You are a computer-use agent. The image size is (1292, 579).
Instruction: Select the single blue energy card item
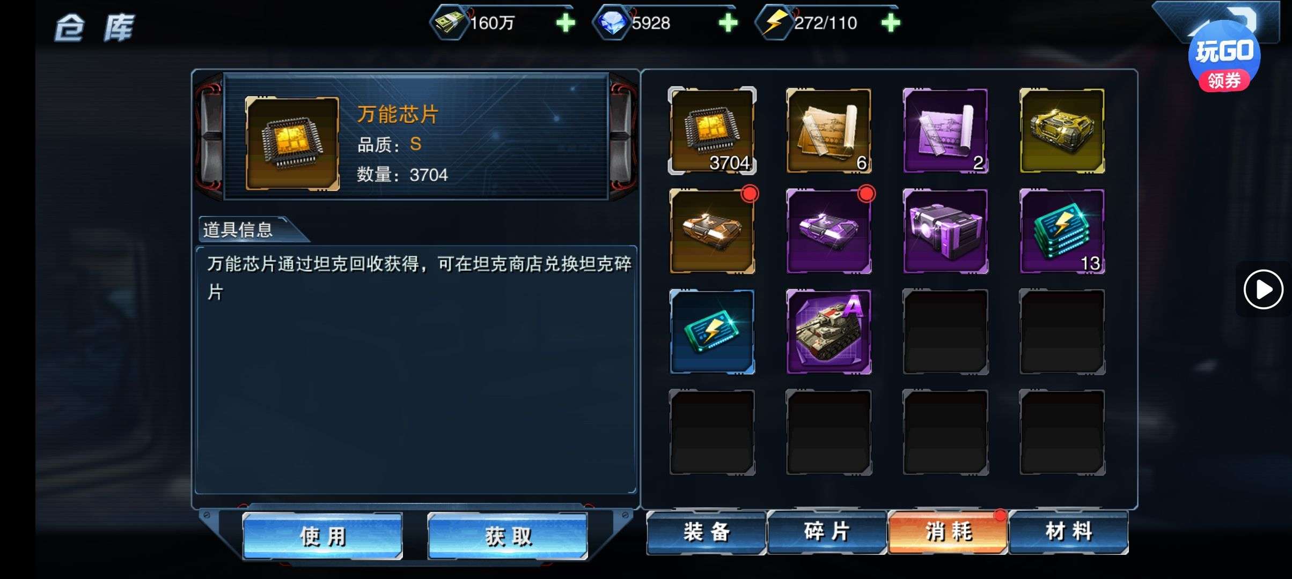click(712, 331)
